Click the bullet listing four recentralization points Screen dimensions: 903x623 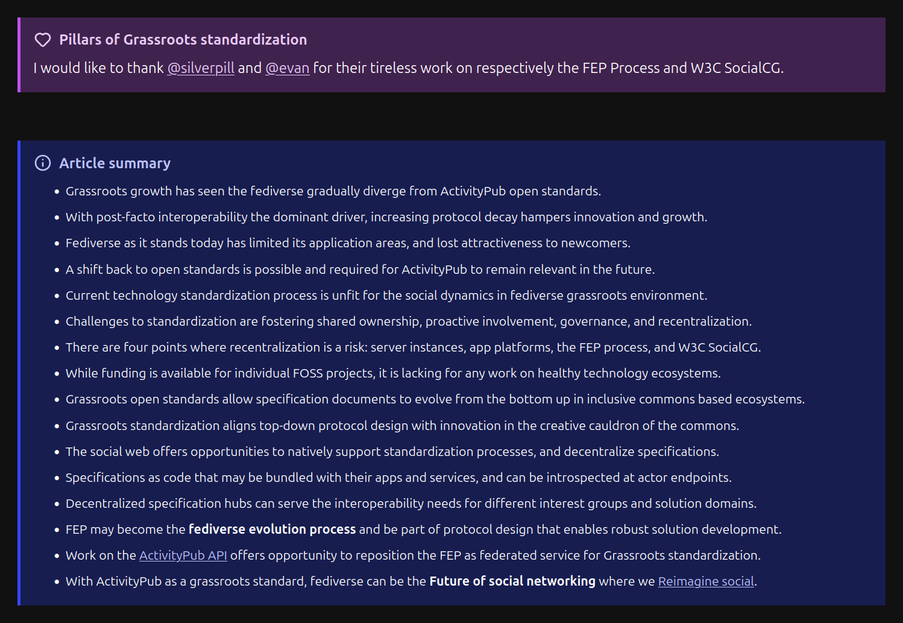click(x=413, y=347)
